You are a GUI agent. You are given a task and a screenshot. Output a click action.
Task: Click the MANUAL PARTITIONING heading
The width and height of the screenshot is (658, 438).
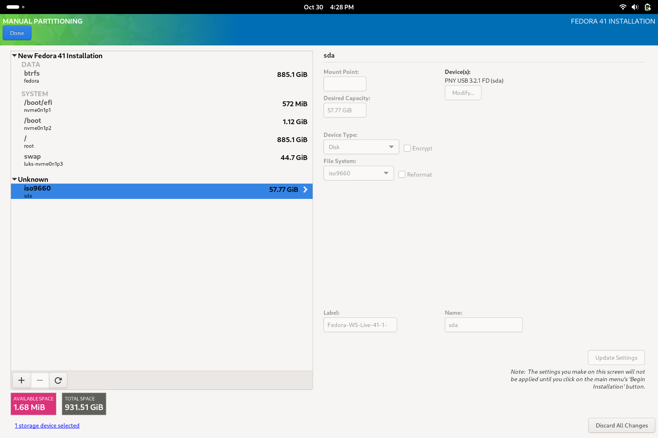43,21
